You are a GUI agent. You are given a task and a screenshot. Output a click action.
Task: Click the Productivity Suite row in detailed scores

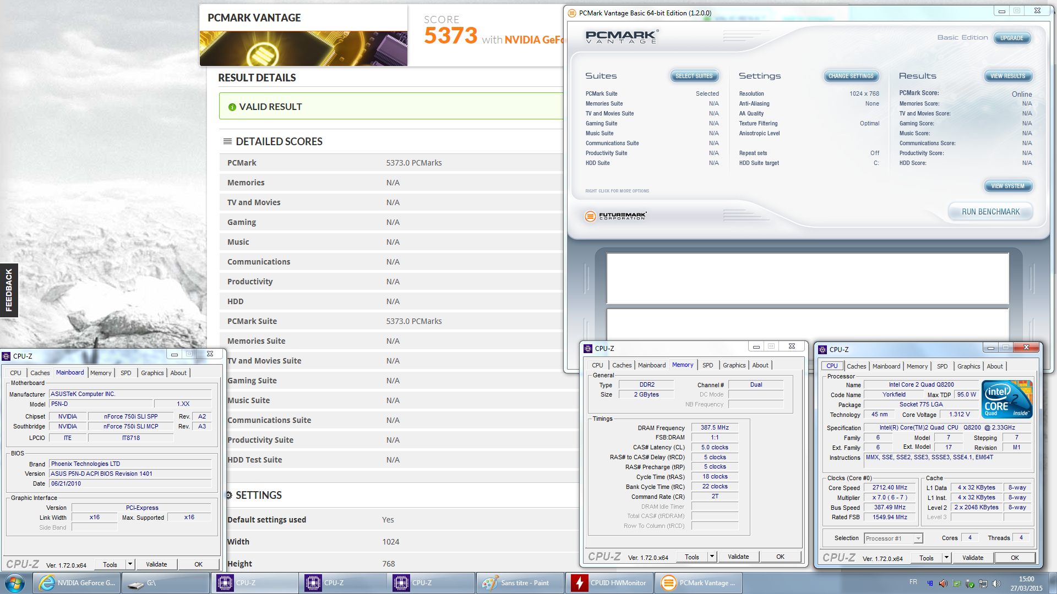coord(391,440)
